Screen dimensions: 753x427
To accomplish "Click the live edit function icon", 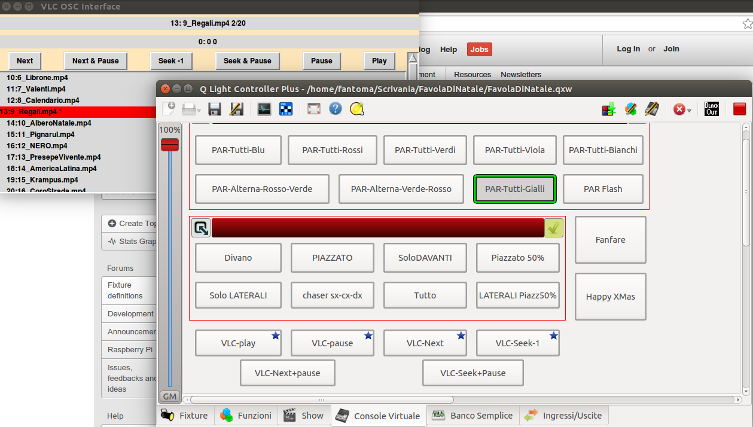I will (x=630, y=109).
